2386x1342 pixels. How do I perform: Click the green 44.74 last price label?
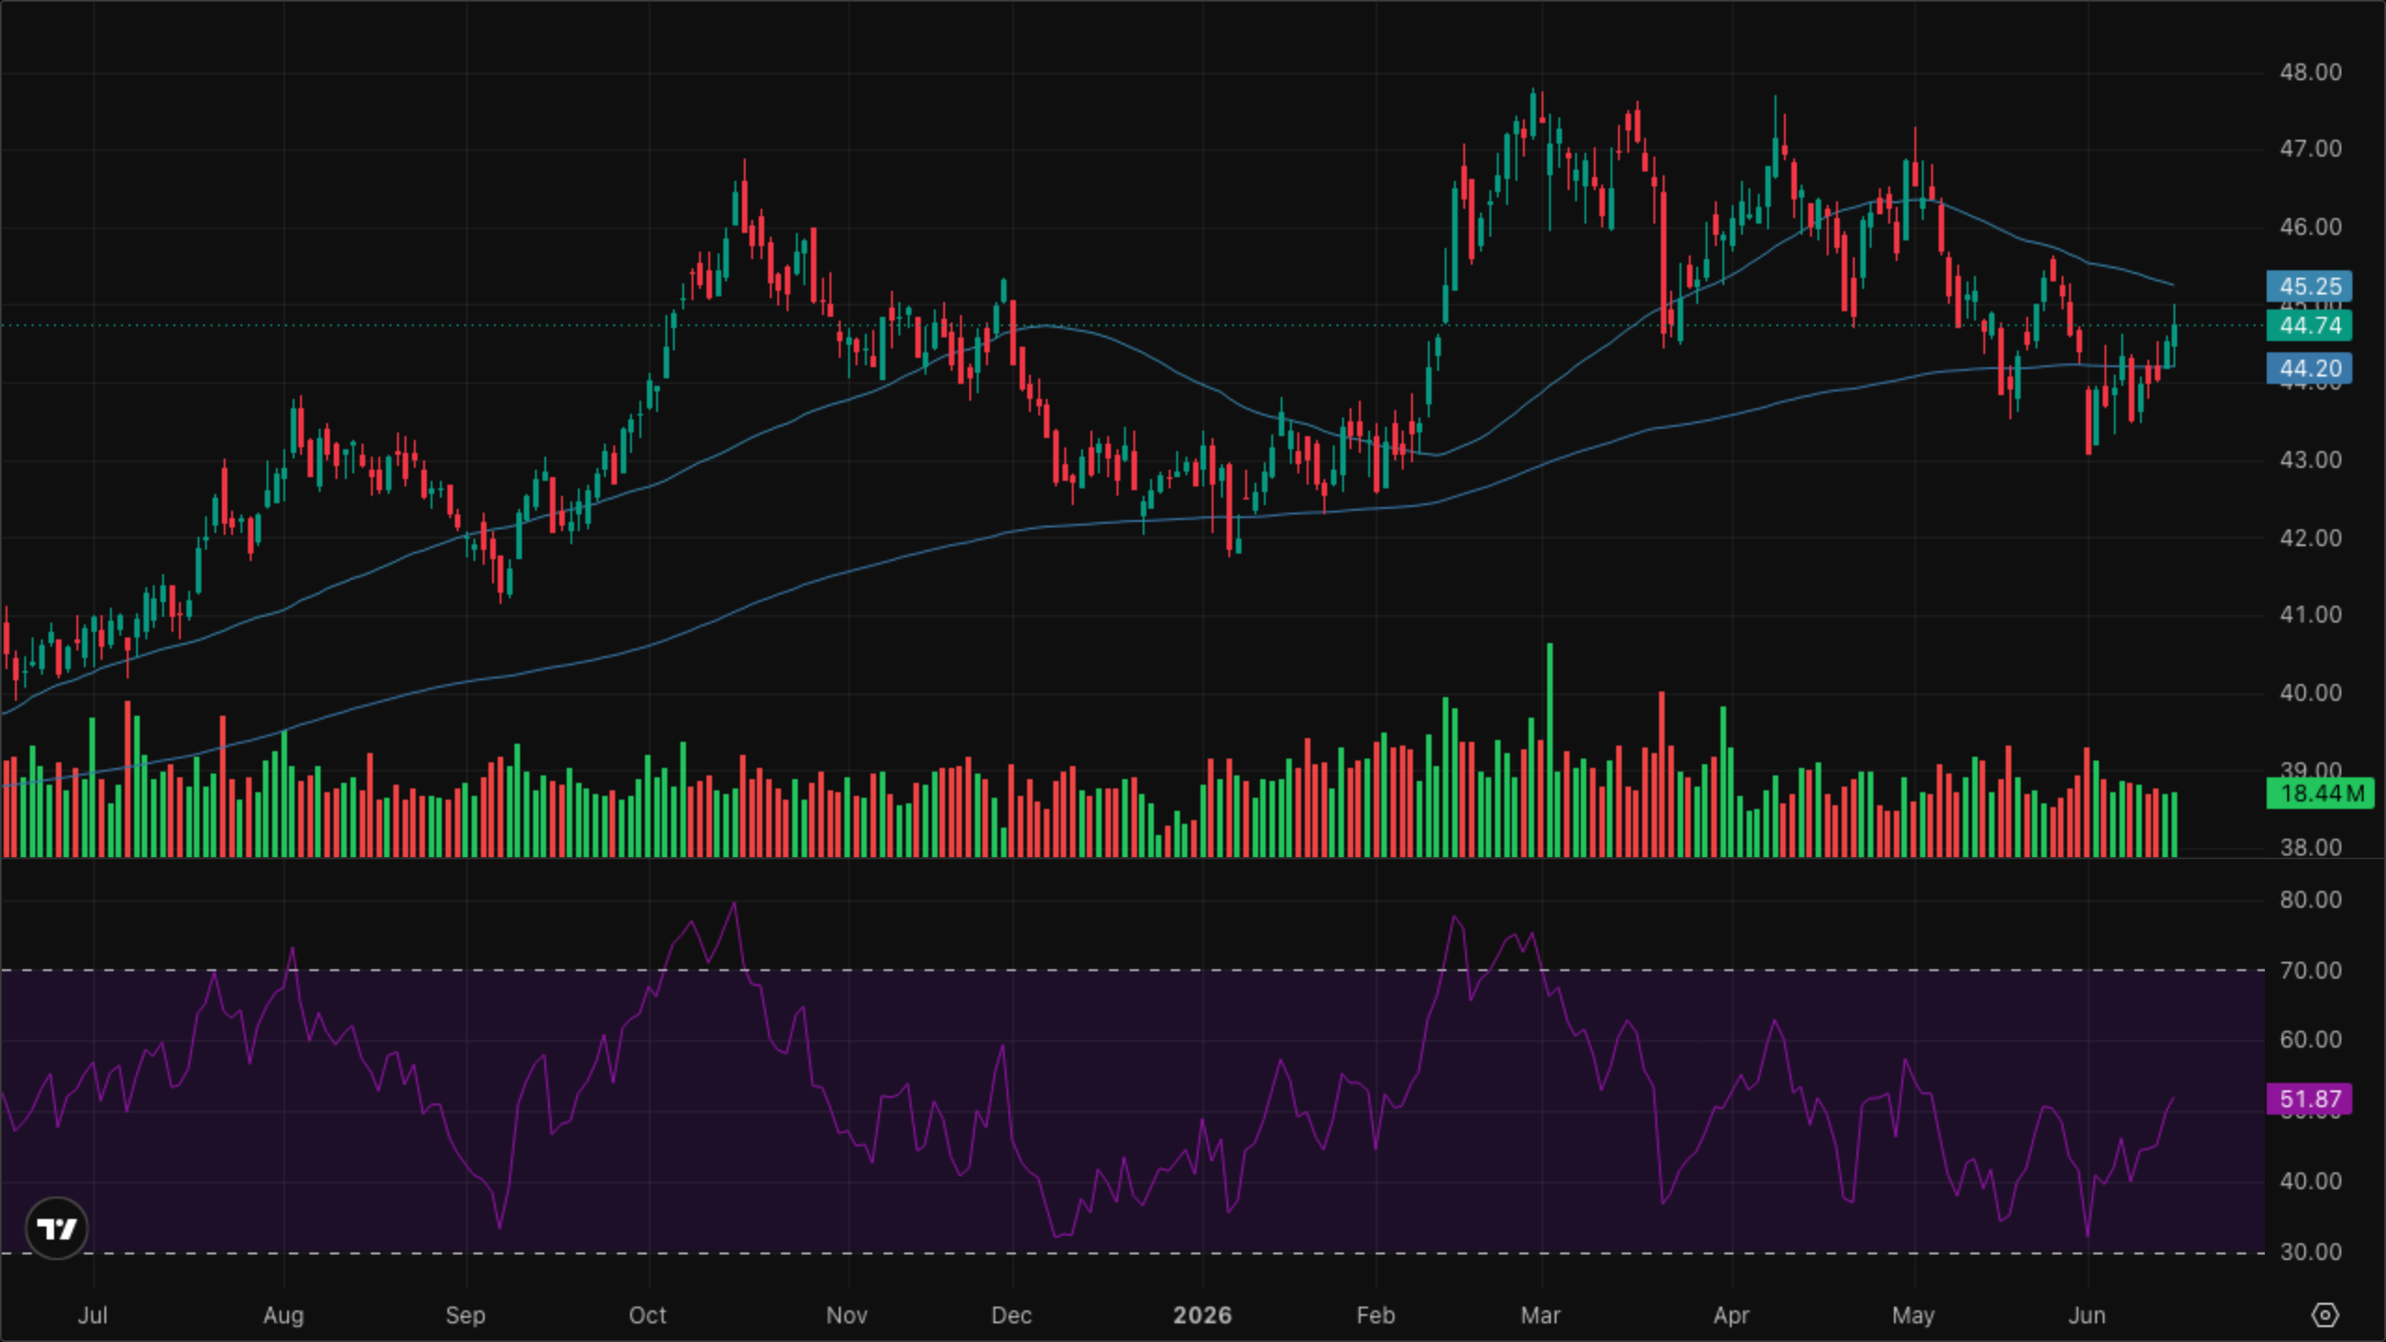2310,325
